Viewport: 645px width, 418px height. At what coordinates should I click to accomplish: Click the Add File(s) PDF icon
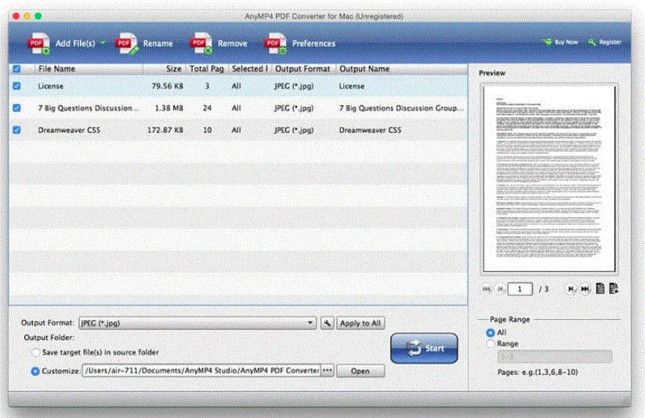click(x=38, y=43)
